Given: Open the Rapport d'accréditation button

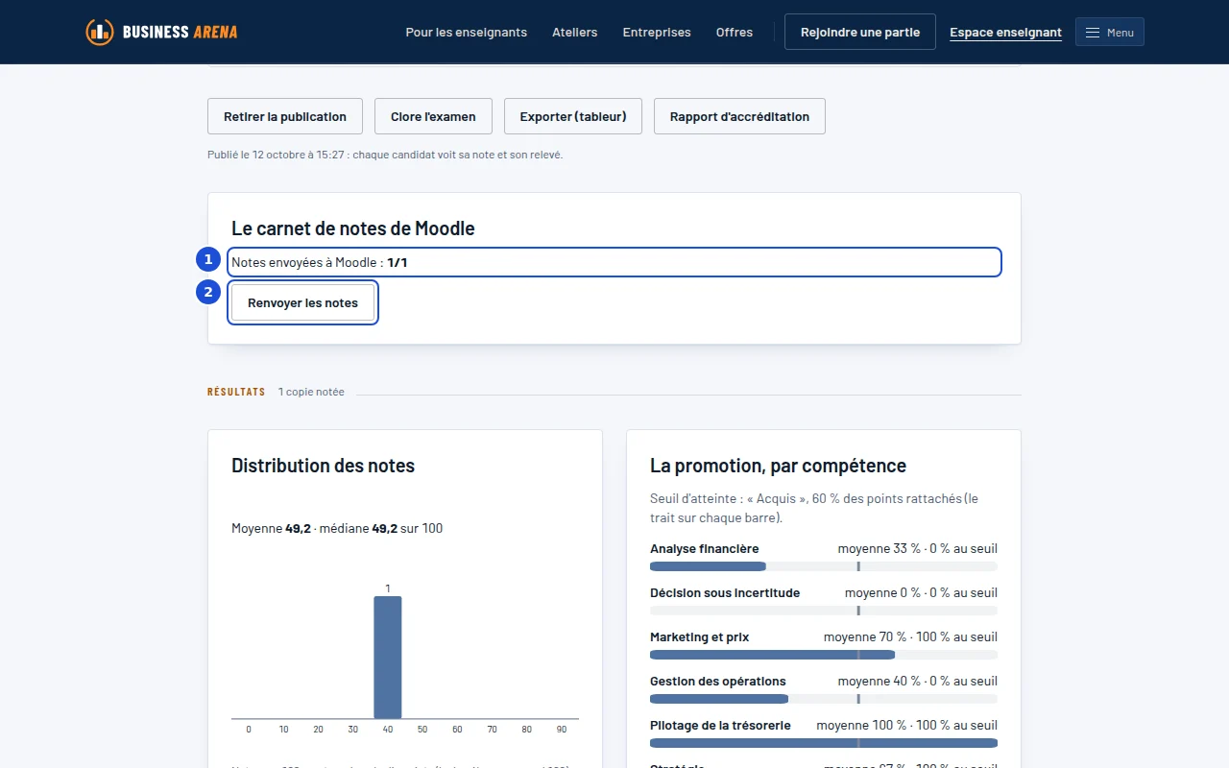Looking at the screenshot, I should pyautogui.click(x=739, y=116).
